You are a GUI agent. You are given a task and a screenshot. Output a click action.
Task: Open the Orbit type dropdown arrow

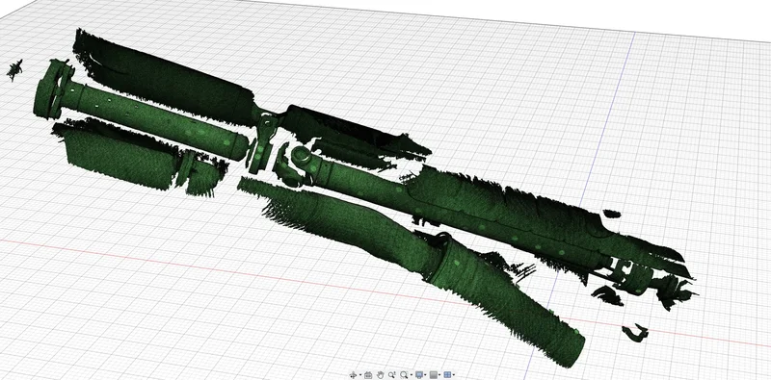(360, 375)
